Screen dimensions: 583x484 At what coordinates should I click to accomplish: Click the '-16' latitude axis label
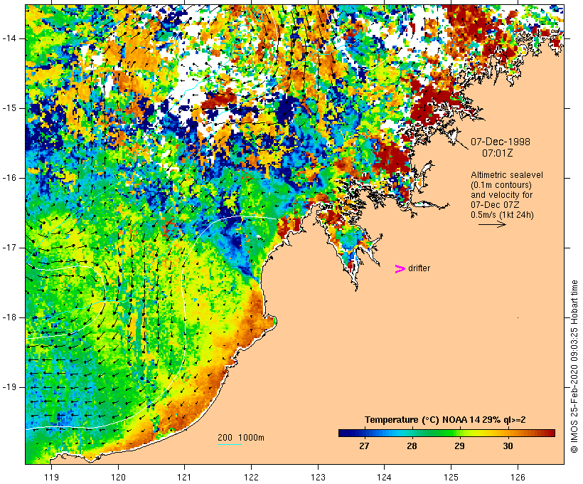tap(9, 178)
